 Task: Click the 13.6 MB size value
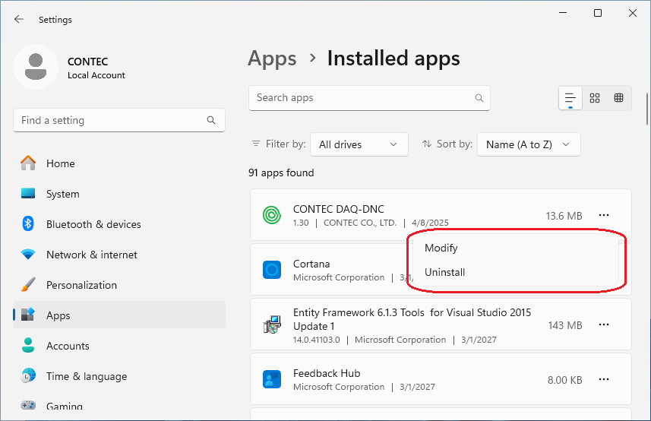coord(564,216)
